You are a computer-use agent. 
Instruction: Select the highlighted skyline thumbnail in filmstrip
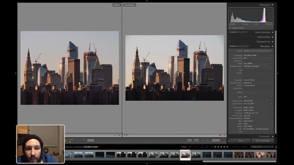tap(185, 155)
